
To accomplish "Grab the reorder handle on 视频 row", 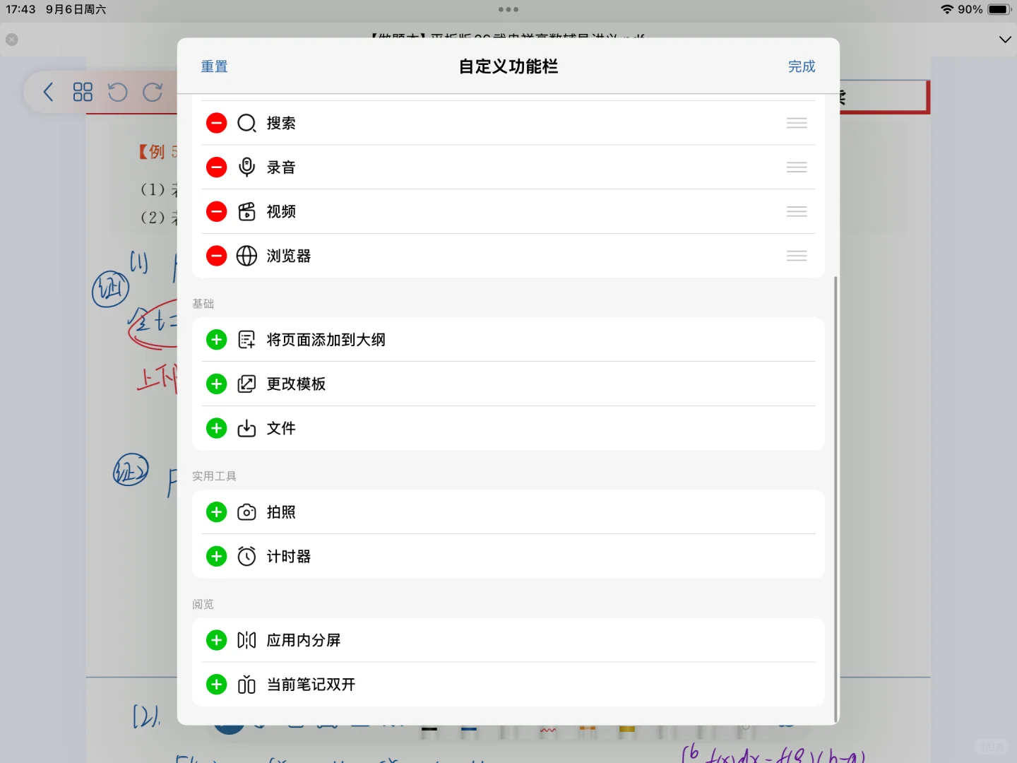I will 797,211.
